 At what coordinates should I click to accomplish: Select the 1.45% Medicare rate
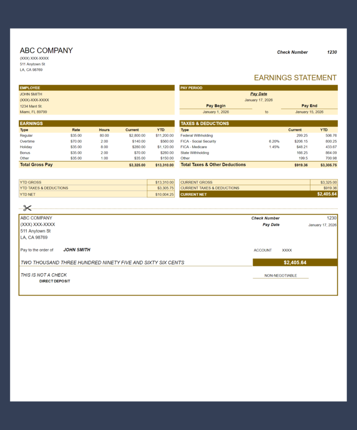point(274,147)
